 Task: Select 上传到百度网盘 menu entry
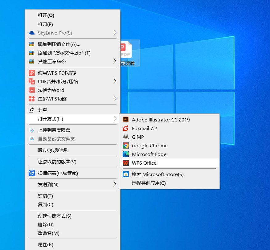tap(72, 130)
